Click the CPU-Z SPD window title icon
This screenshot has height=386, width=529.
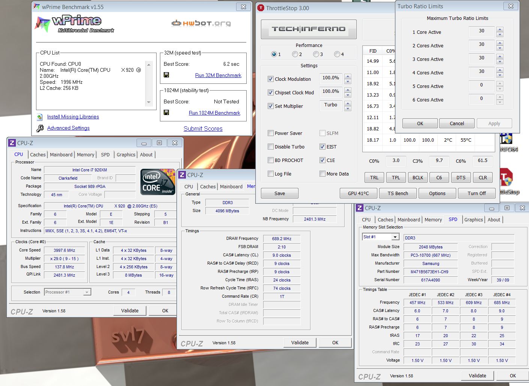pyautogui.click(x=359, y=208)
